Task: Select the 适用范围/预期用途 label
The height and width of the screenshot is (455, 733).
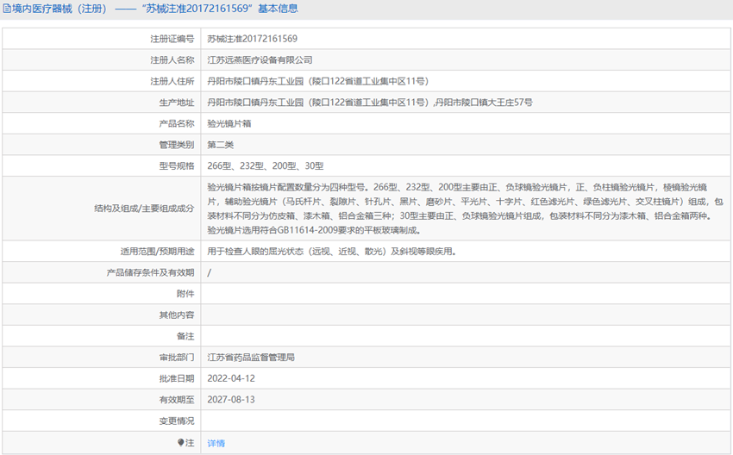Action: click(157, 252)
